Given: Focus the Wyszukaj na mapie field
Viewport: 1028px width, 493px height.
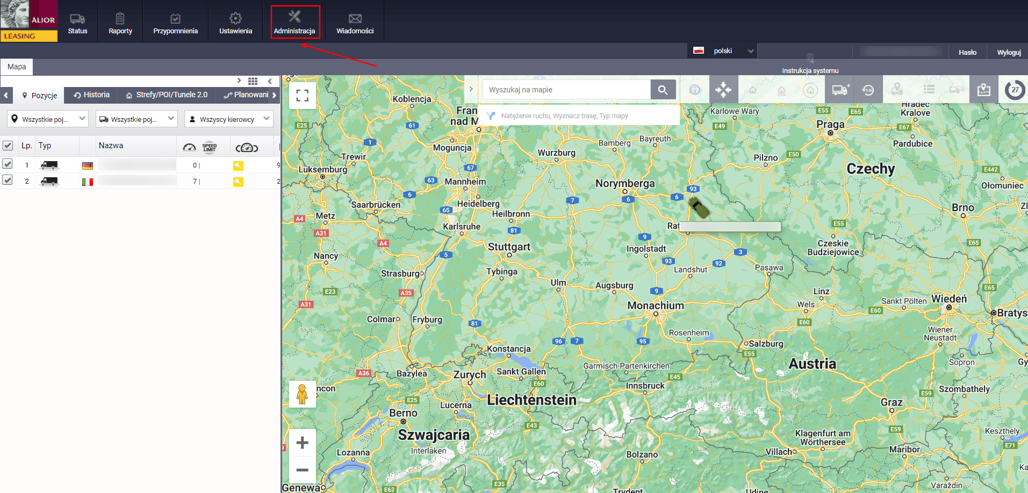Looking at the screenshot, I should tap(567, 90).
